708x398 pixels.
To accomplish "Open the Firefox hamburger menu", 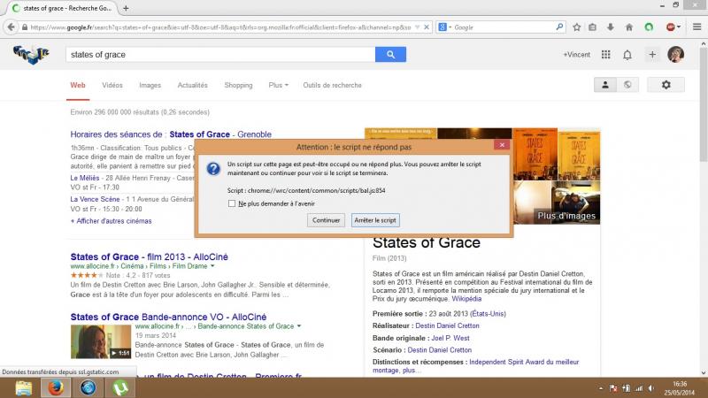I will [x=696, y=27].
